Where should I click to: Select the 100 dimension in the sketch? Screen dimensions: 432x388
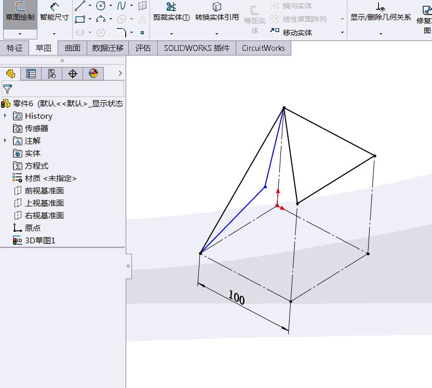237,298
